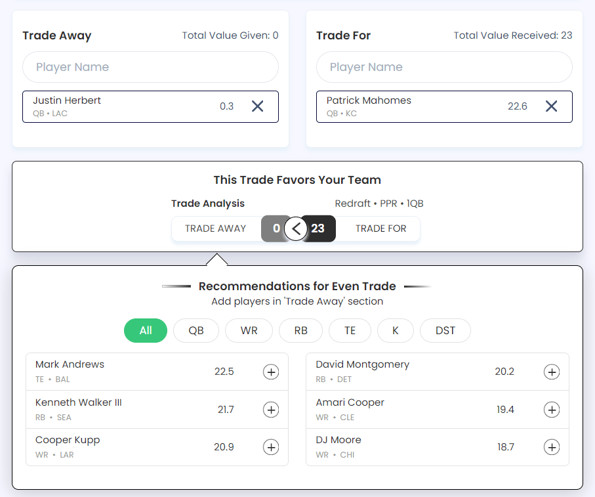The image size is (595, 497).
Task: Filter recommendations by K
Action: coord(396,330)
